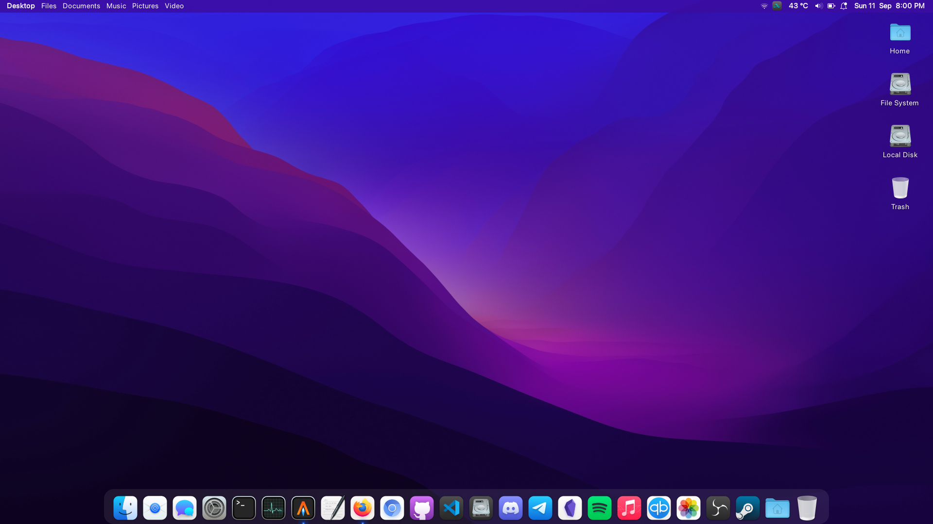The width and height of the screenshot is (933, 524).
Task: Open the notification bell in the panel
Action: [x=844, y=6]
